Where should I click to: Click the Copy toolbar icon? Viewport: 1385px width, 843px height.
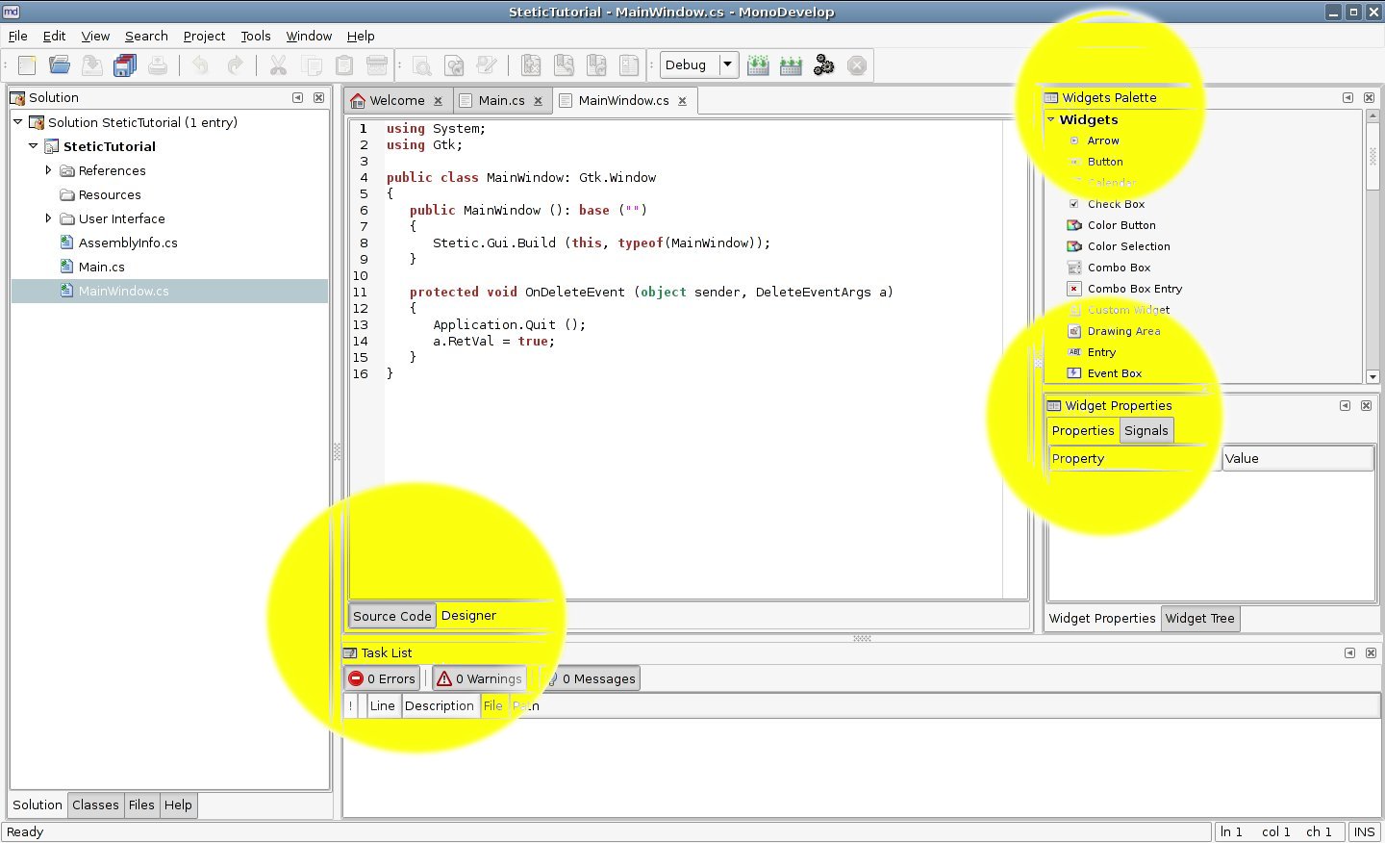point(312,65)
